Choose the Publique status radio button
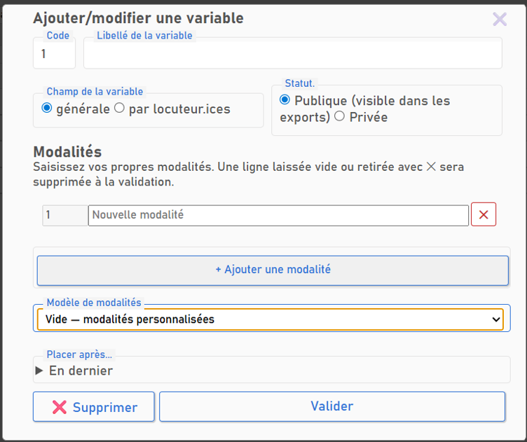Screen dimensions: 527x442 click(285, 99)
